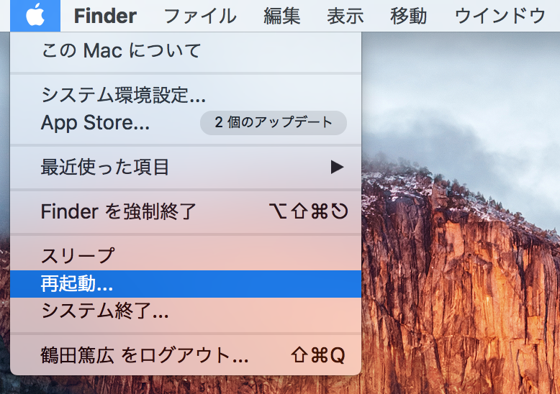Select この Mac について
Screen dimensions: 560x394
pos(186,50)
